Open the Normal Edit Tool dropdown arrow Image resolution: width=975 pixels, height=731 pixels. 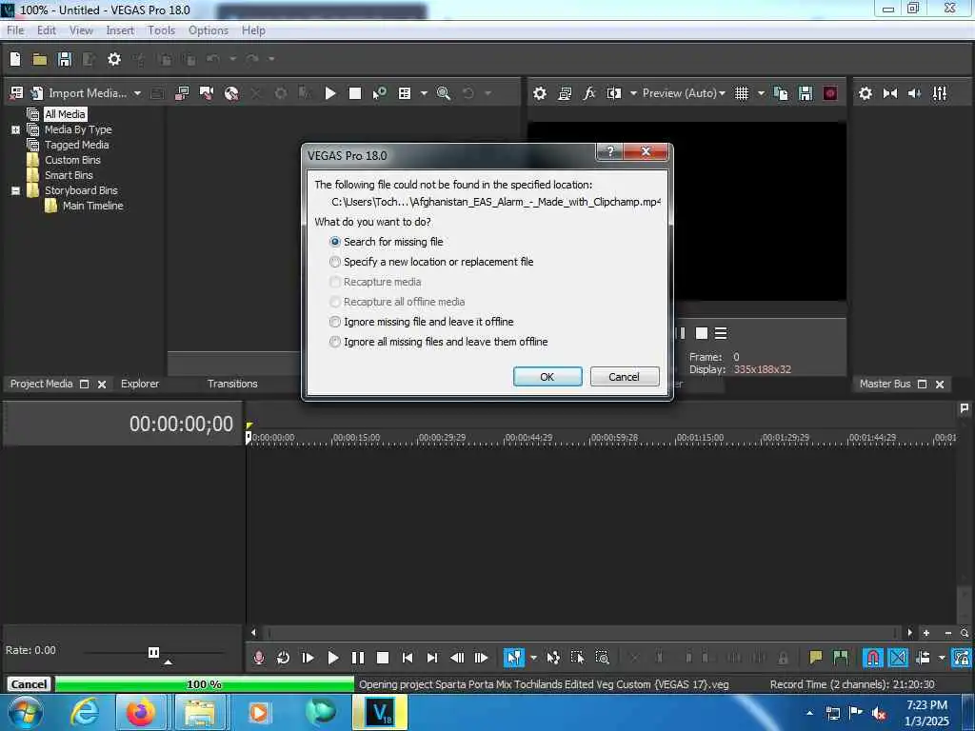pos(533,658)
